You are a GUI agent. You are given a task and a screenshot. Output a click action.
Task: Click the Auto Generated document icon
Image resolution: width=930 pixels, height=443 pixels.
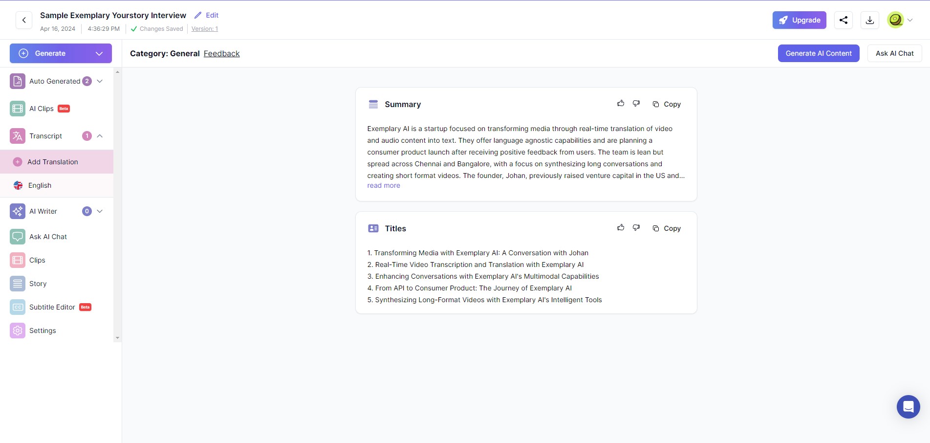click(18, 81)
